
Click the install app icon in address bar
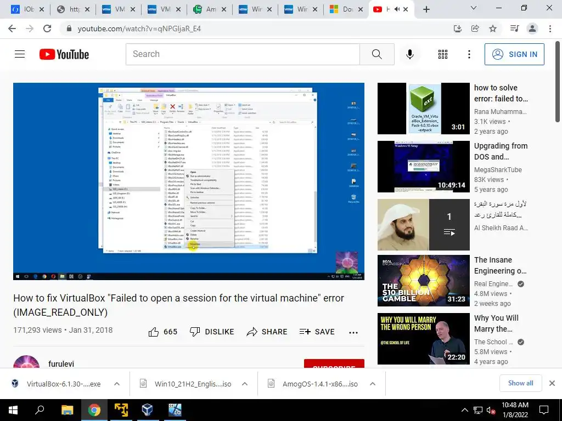pyautogui.click(x=457, y=29)
